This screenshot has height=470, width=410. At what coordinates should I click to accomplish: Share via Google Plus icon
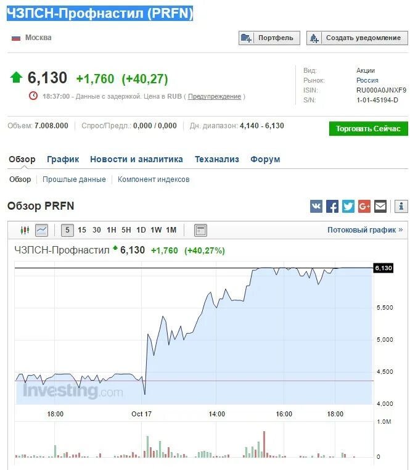(364, 206)
